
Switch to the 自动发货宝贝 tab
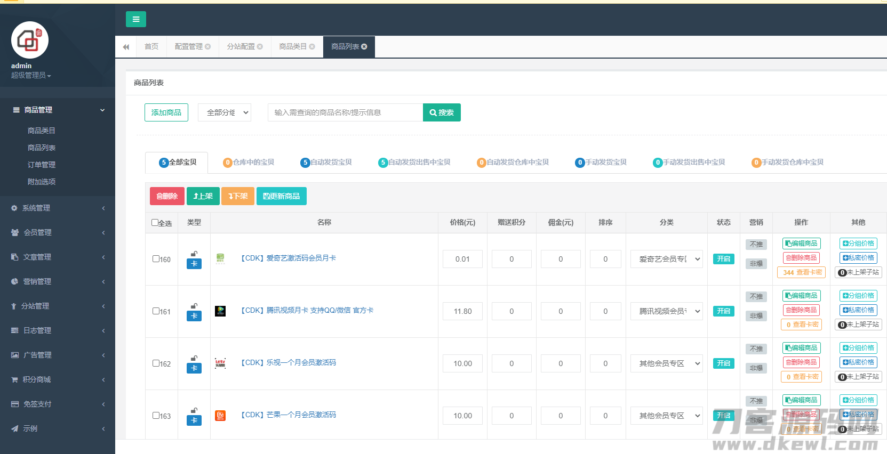(326, 163)
